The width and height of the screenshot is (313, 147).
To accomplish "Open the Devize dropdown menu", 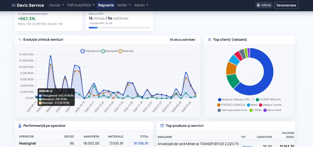I will 56,5.
